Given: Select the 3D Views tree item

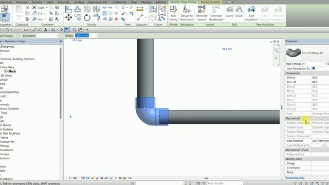Looking at the screenshot, I should [x=6, y=76].
